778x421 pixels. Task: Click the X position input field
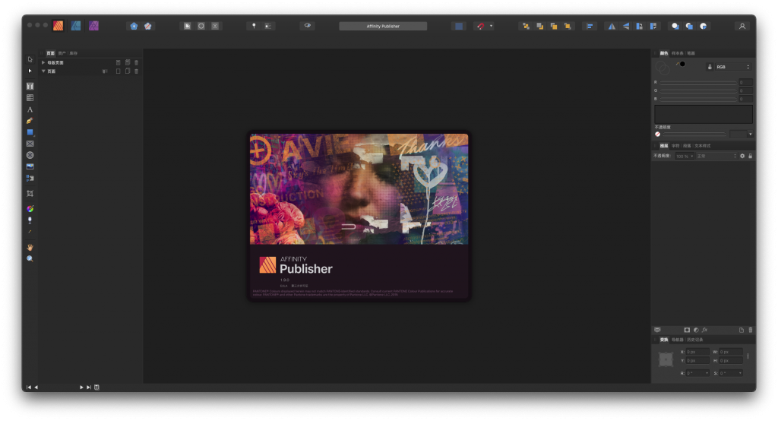[698, 352]
